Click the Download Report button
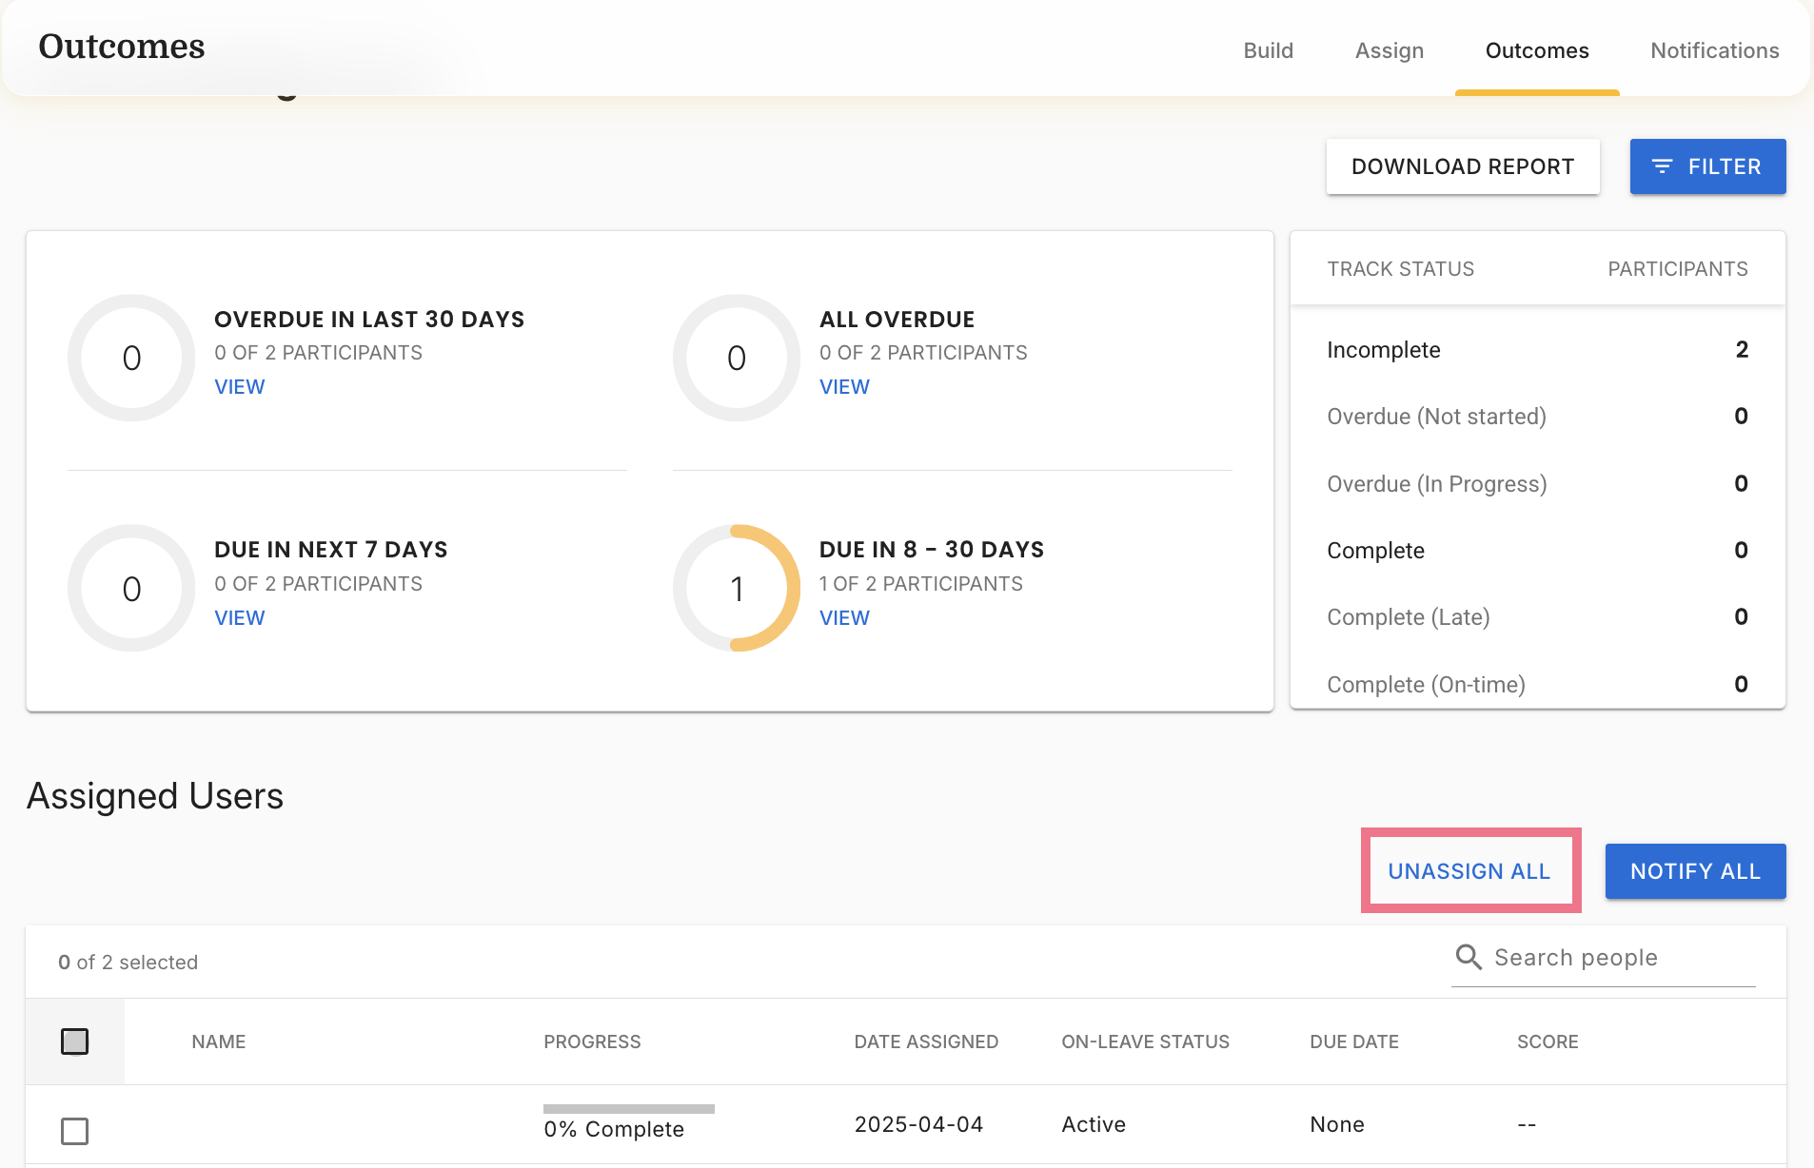 click(1462, 166)
